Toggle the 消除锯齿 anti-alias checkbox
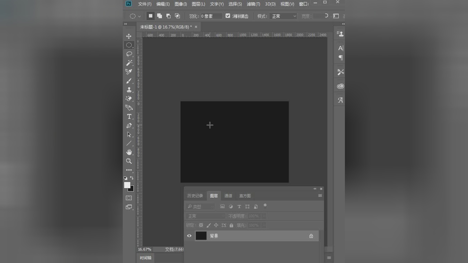 pyautogui.click(x=228, y=16)
